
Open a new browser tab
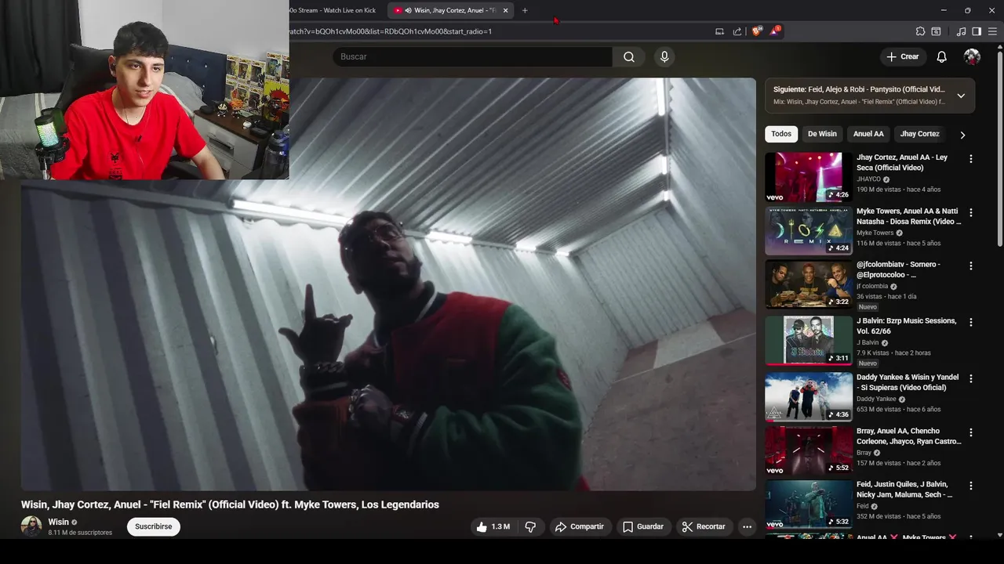(x=525, y=10)
